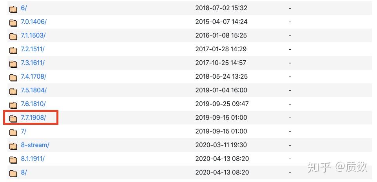Open the 7.0.1406/ directory
377x182 pixels.
pos(33,22)
